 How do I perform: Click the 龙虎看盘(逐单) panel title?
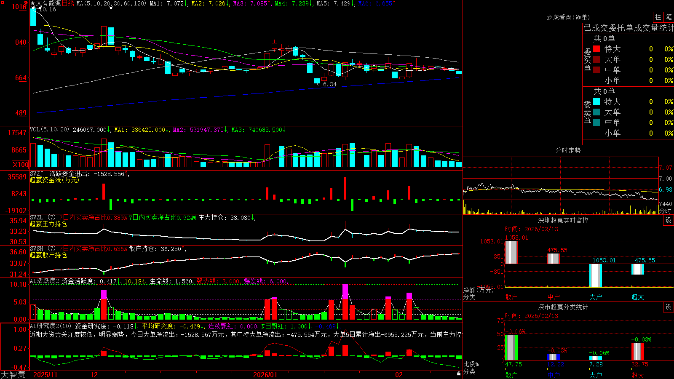click(568, 17)
